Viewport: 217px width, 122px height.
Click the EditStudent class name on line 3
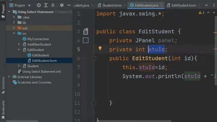click(157, 32)
